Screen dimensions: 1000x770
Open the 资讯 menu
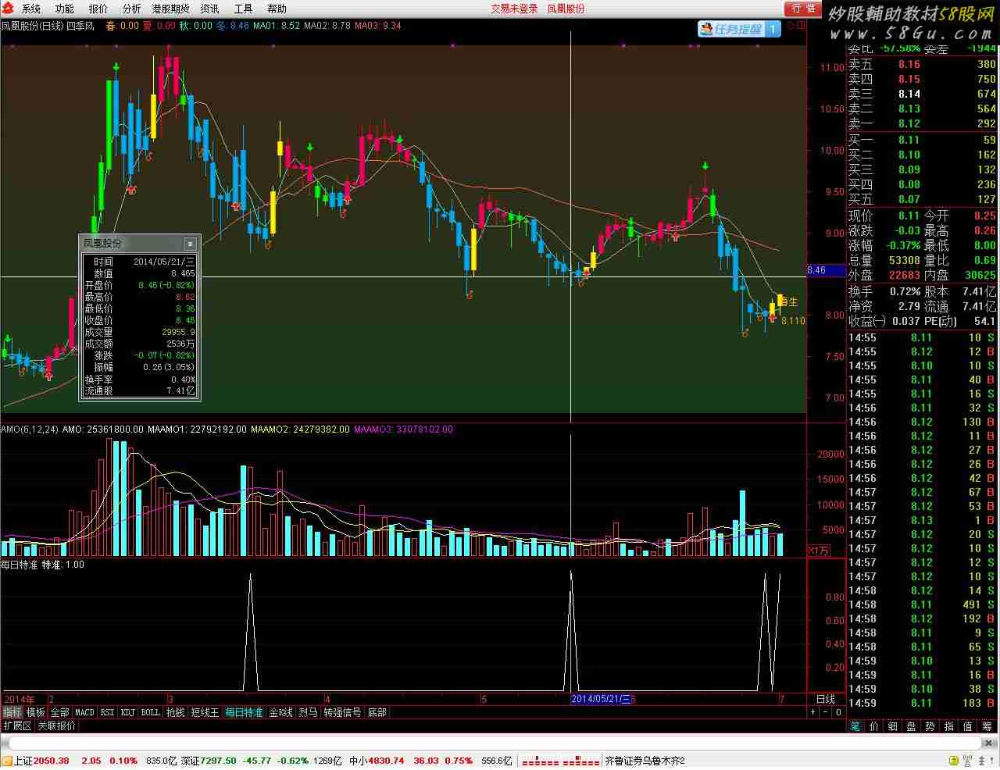click(209, 9)
